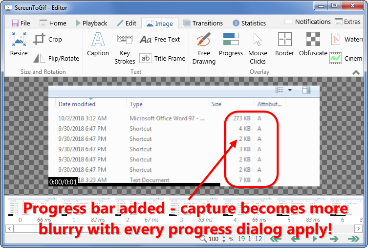The width and height of the screenshot is (368, 248).
Task: Go to the previous frame
Action: (295, 239)
